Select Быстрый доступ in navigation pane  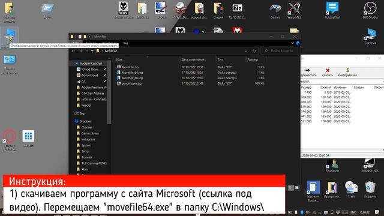[89, 63]
